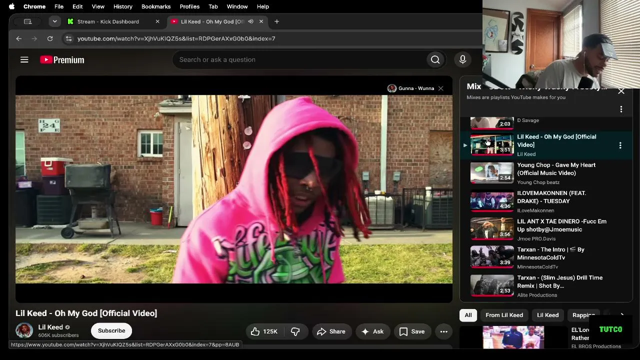Open the Lil Keed channel name link

point(50,327)
